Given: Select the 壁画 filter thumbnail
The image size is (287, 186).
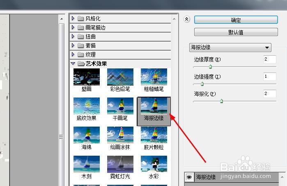Looking at the screenshot, I should pyautogui.click(x=87, y=77).
